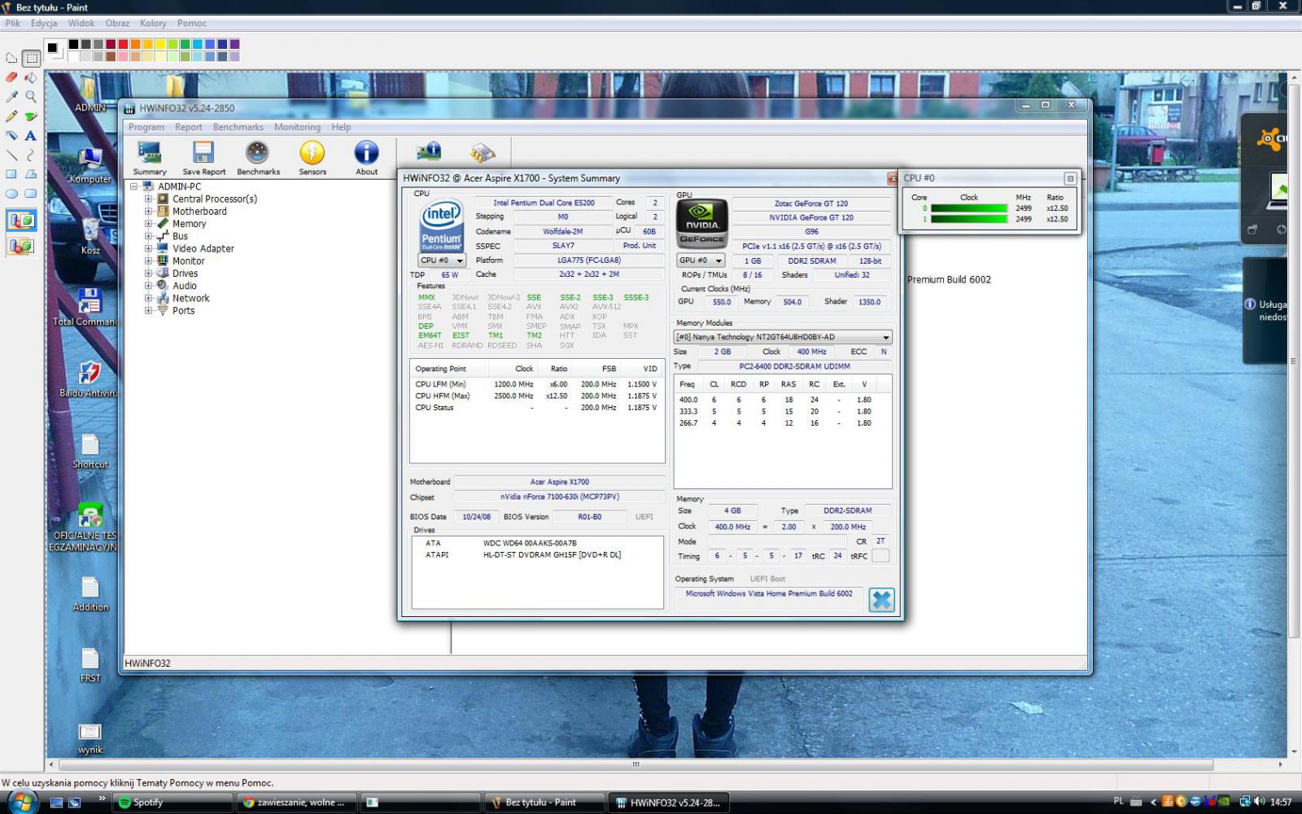Open the Kolory menu
1302x814 pixels.
tap(153, 23)
